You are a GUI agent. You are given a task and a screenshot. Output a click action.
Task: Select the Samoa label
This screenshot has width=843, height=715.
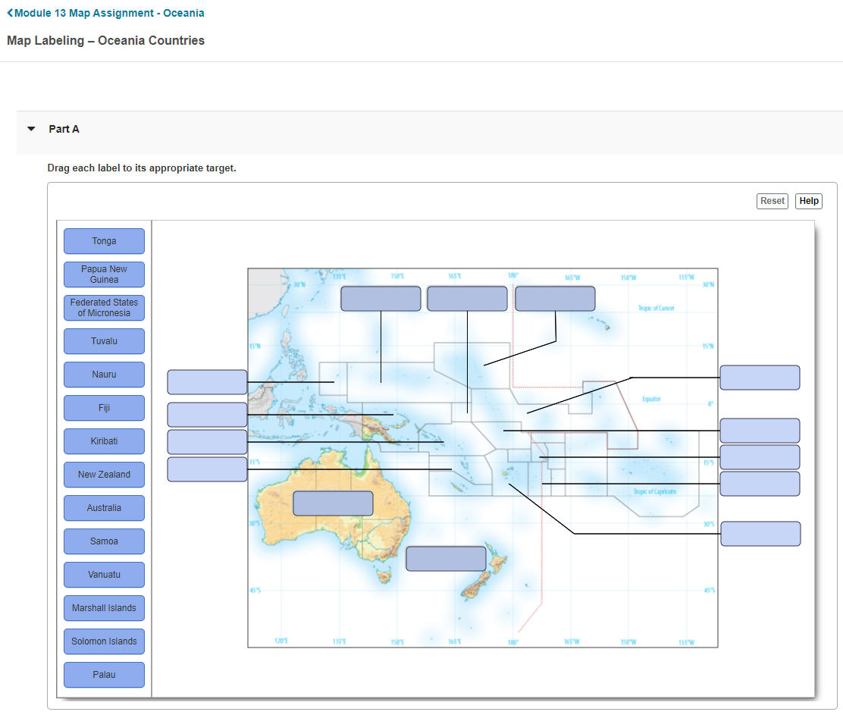105,541
